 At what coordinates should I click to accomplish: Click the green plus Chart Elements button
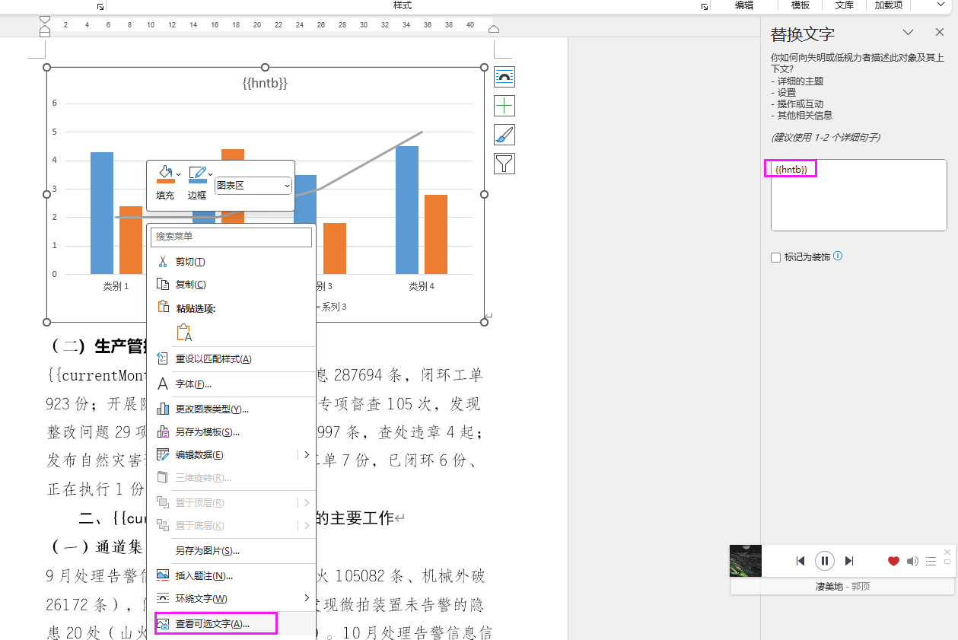pyautogui.click(x=504, y=105)
